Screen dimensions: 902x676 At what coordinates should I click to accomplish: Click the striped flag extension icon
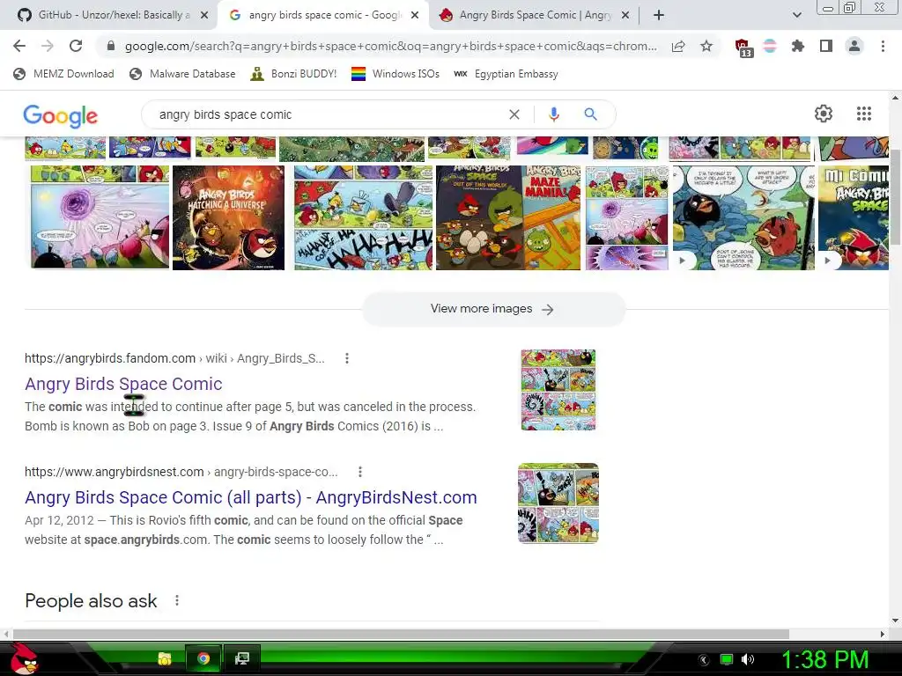click(x=770, y=46)
